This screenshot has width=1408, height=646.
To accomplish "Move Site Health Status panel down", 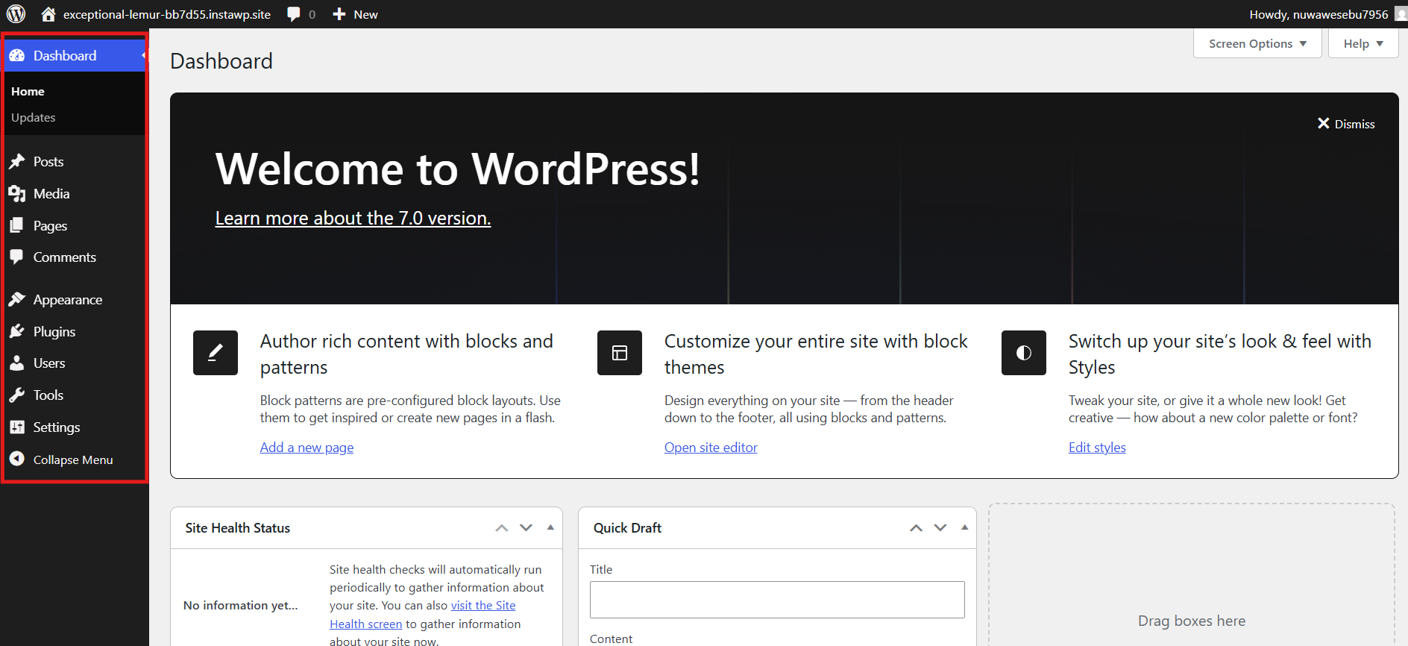I will pyautogui.click(x=527, y=528).
